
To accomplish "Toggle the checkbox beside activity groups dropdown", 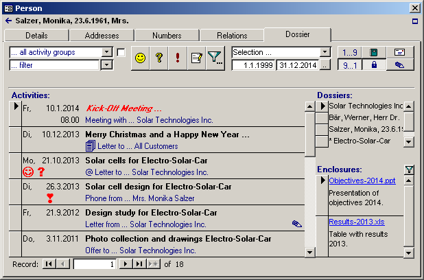I will click(121, 52).
